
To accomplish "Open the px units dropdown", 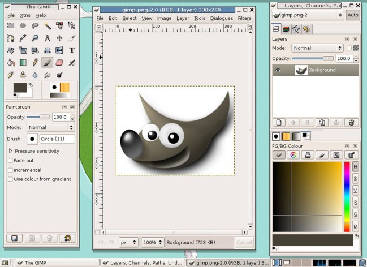I will tap(128, 242).
